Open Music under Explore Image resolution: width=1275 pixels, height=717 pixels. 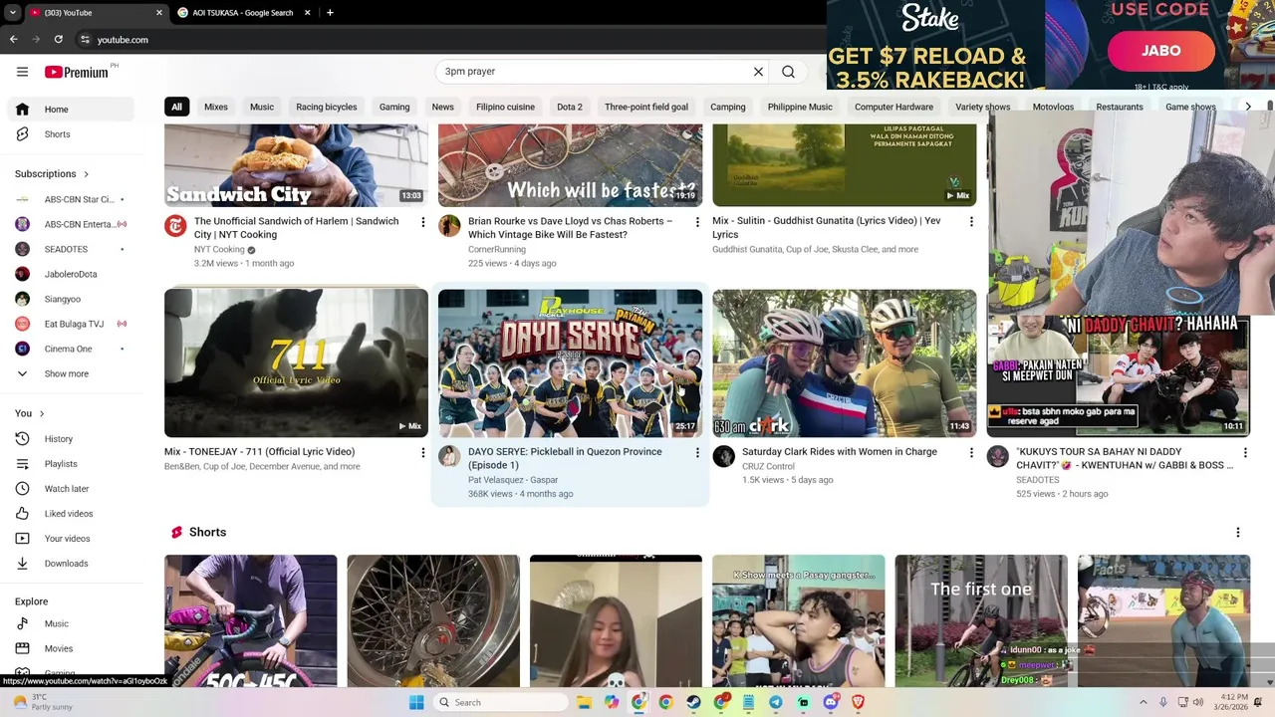pyautogui.click(x=72, y=623)
